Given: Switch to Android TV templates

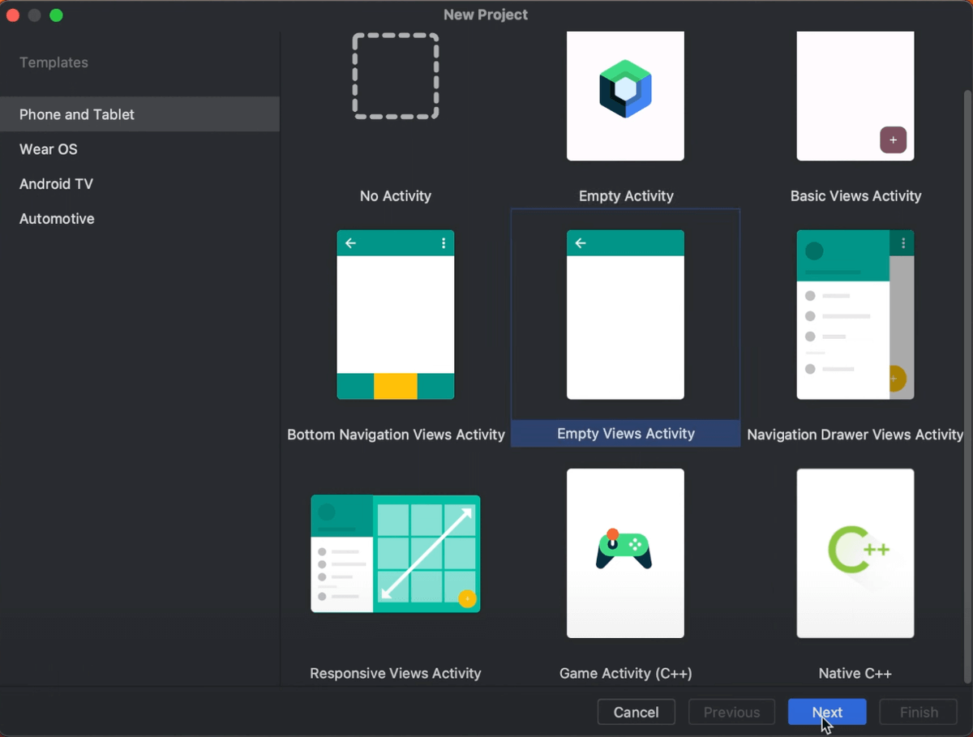Looking at the screenshot, I should coord(139,184).
